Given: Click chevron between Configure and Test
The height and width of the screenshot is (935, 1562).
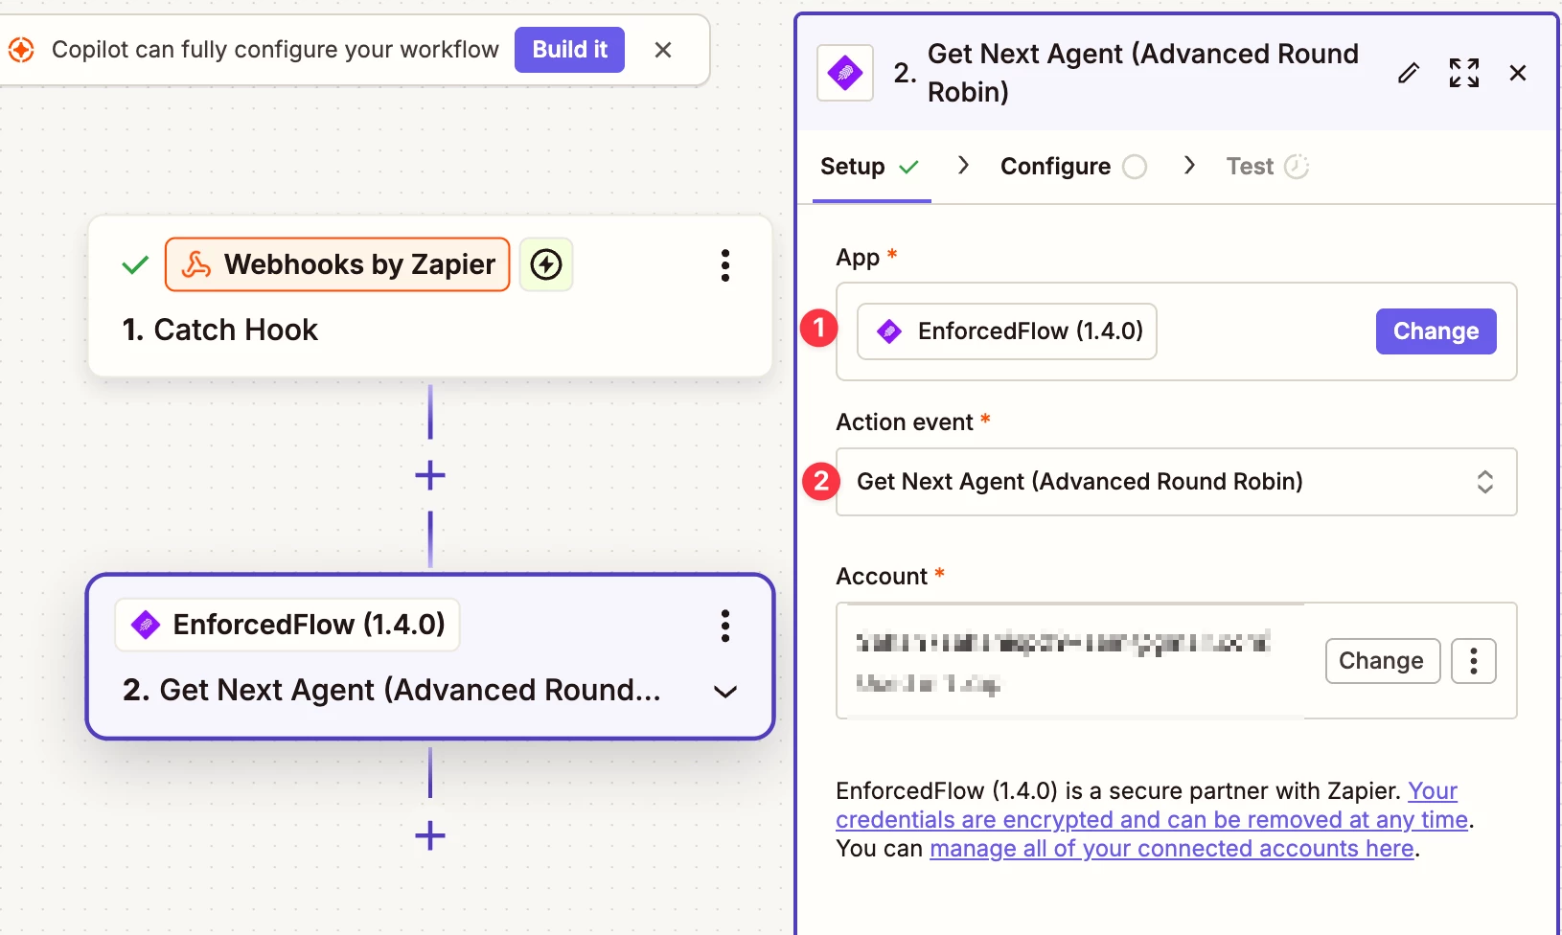Looking at the screenshot, I should click(1189, 166).
